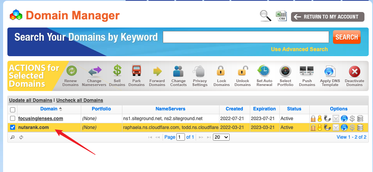The width and height of the screenshot is (373, 172).
Task: Click the first page pager arrow
Action: [x=150, y=137]
